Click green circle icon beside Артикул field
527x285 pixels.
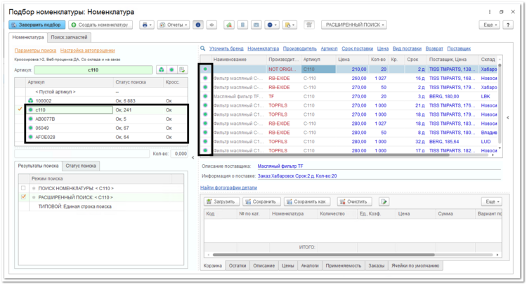(x=171, y=69)
